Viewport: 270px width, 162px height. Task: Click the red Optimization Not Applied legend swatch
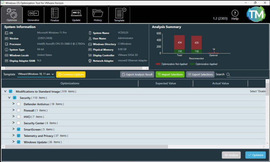click(x=158, y=64)
